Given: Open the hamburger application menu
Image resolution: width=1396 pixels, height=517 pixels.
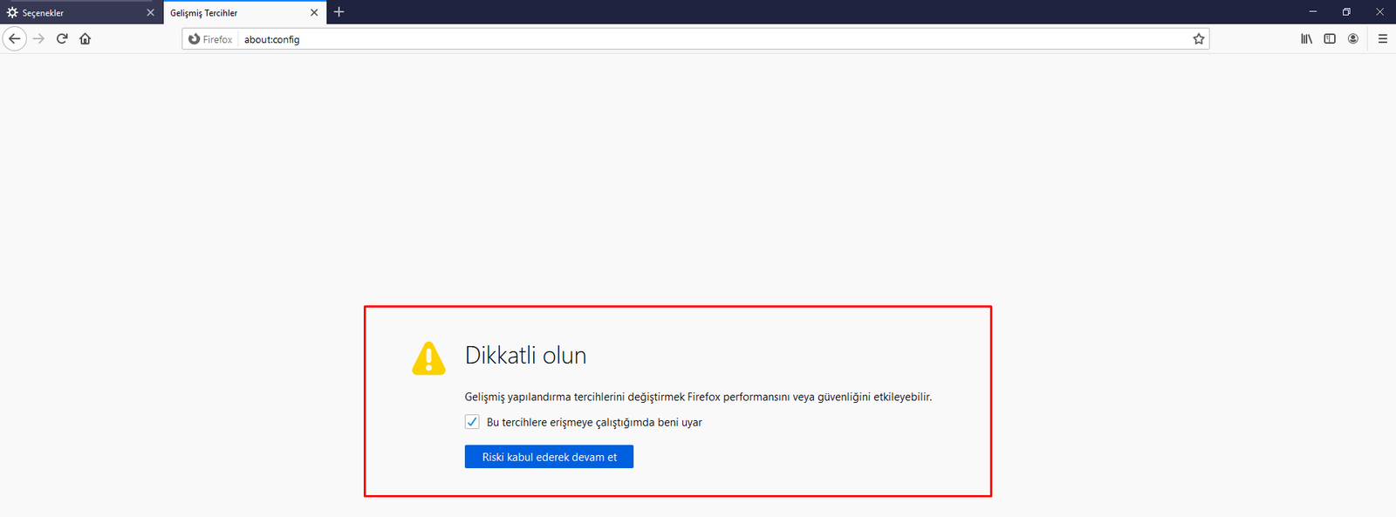Looking at the screenshot, I should tap(1382, 38).
